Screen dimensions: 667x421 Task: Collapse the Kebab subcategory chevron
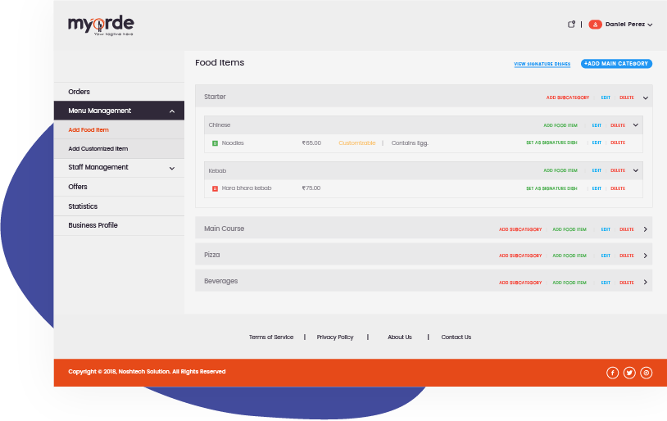coord(636,170)
